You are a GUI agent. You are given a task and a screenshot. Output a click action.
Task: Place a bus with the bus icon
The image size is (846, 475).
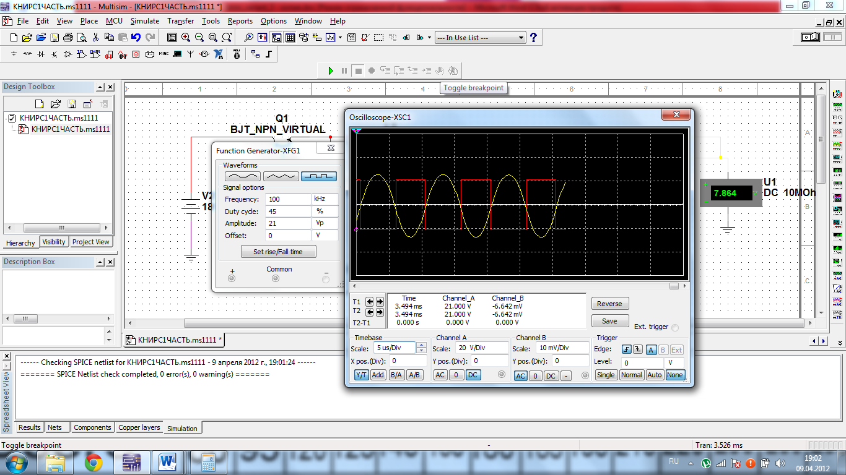pos(269,54)
